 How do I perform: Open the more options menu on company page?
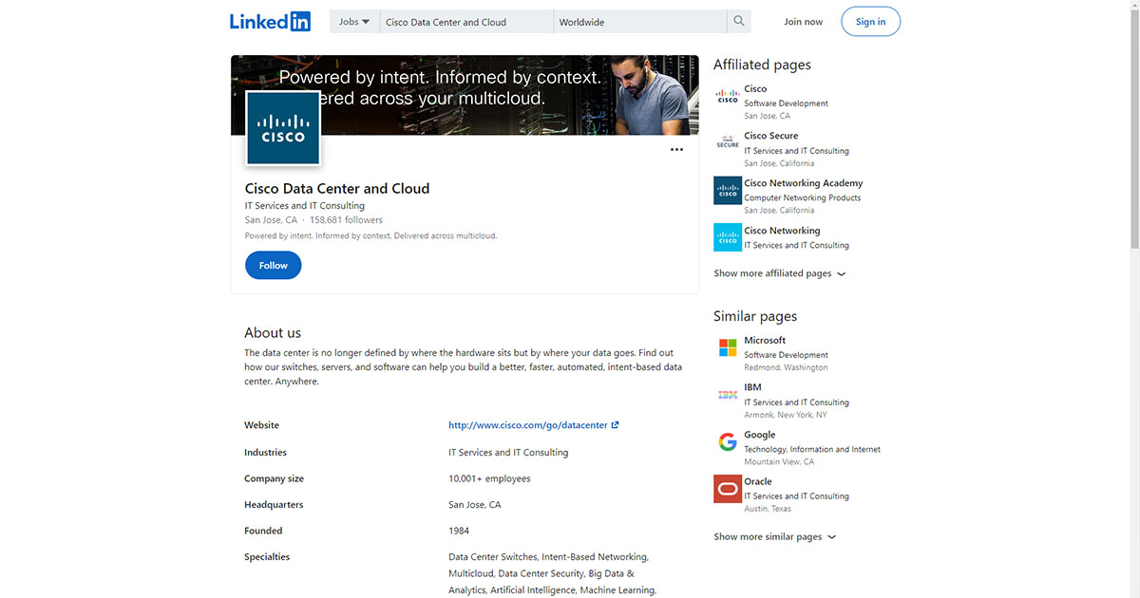click(676, 149)
